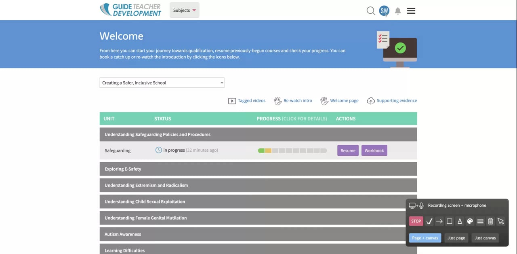Viewport: 517px width, 254px height.
Task: Select the arrow drawing tool
Action: (439, 221)
